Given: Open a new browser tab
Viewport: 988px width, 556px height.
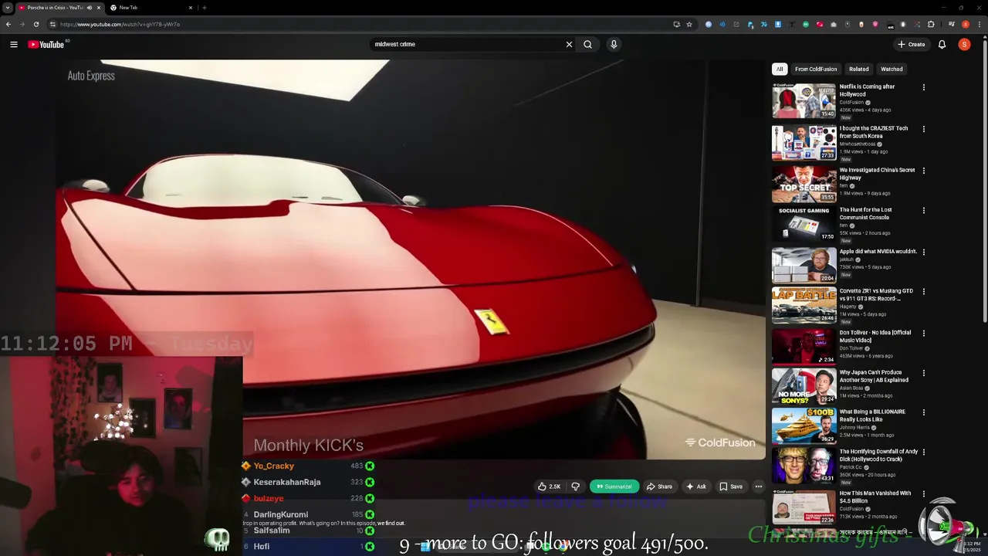Looking at the screenshot, I should click(x=204, y=8).
